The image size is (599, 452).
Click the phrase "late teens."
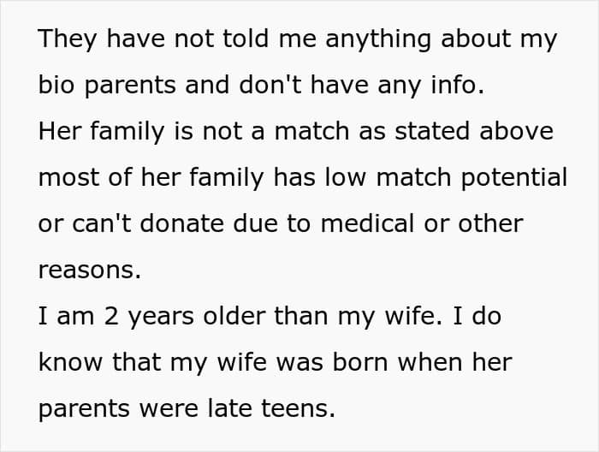pyautogui.click(x=271, y=409)
